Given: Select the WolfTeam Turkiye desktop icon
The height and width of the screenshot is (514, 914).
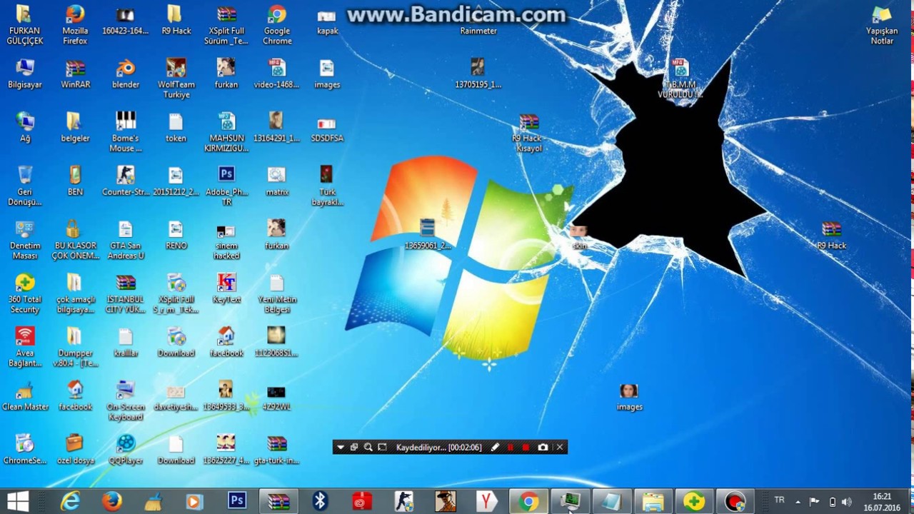Looking at the screenshot, I should point(176,79).
